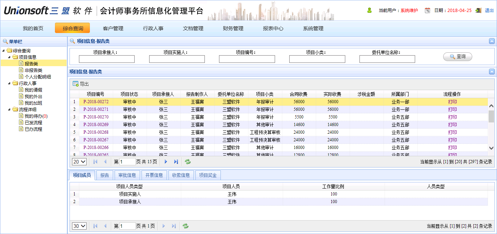This screenshot has height=234, width=497.
Task: Switch to the 项目奖金 tab
Action: click(208, 175)
